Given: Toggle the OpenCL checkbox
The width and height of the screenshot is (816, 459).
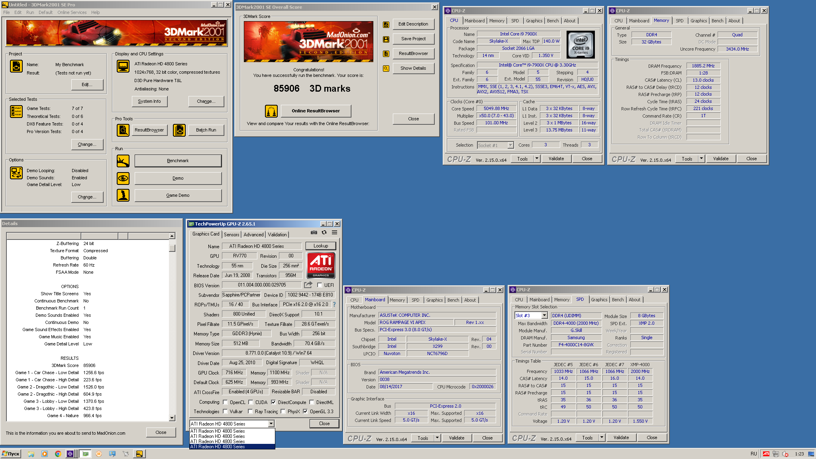Looking at the screenshot, I should coord(225,402).
